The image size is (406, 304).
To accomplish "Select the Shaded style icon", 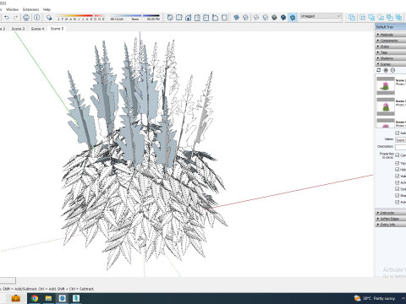I will pos(274,18).
